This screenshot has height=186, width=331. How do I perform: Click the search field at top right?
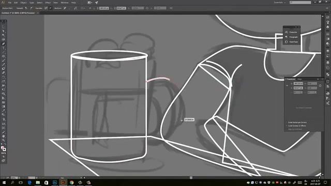click(300, 3)
